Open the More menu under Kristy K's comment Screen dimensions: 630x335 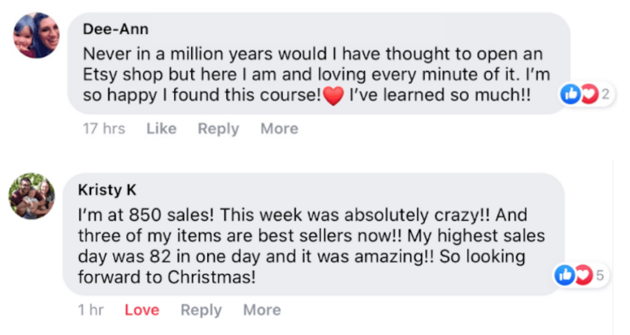[x=262, y=310]
